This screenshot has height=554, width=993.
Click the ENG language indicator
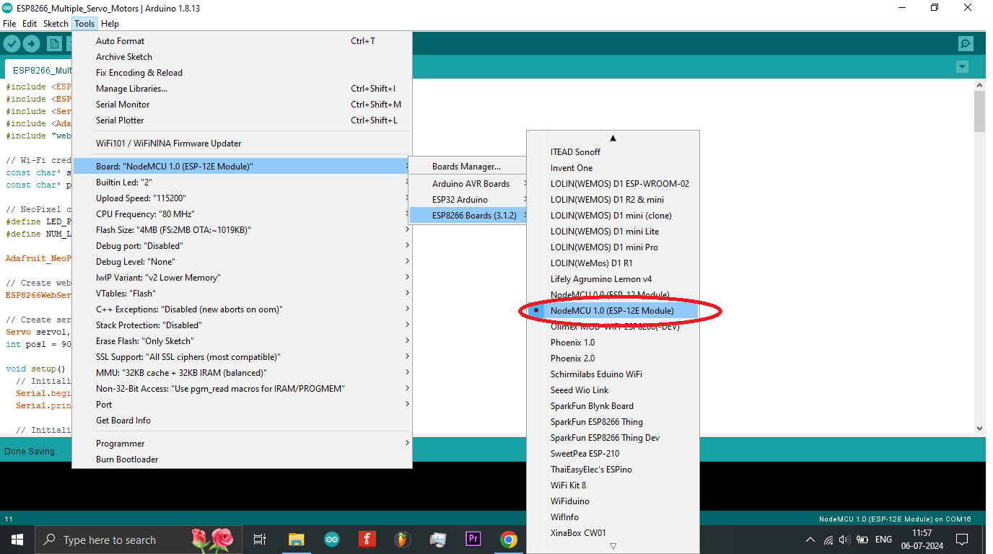click(883, 540)
